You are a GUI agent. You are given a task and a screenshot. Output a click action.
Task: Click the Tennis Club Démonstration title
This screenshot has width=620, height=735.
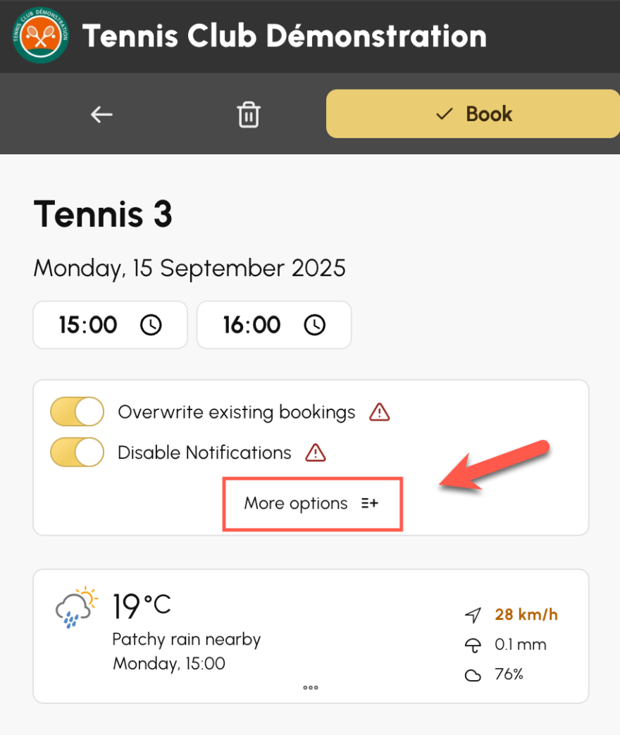point(285,36)
